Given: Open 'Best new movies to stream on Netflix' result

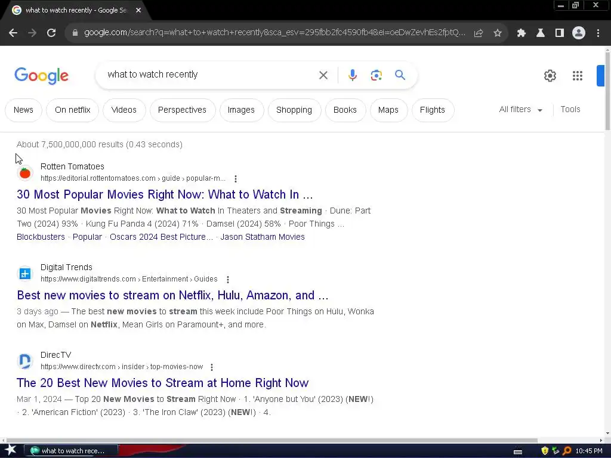Looking at the screenshot, I should tap(172, 295).
